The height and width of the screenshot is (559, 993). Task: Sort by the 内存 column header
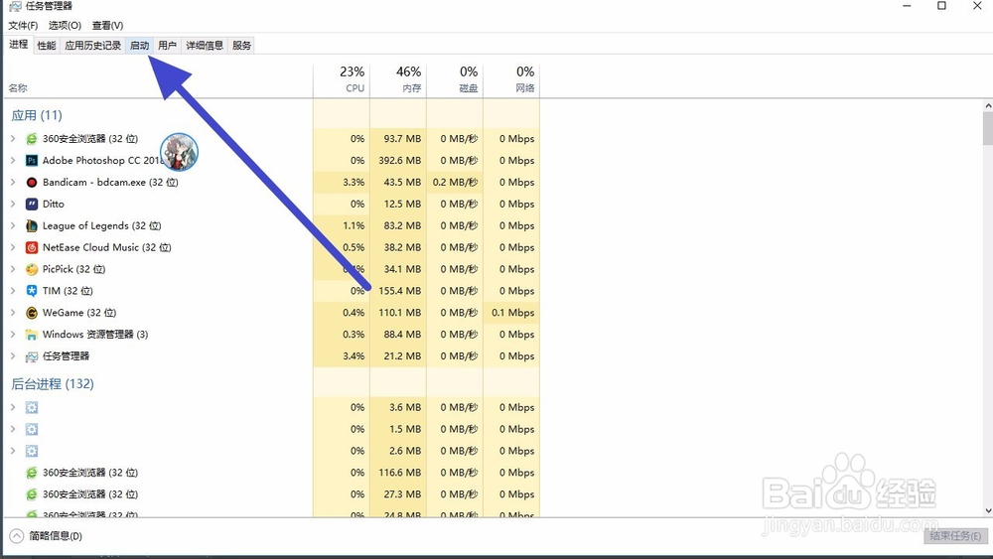(x=398, y=80)
